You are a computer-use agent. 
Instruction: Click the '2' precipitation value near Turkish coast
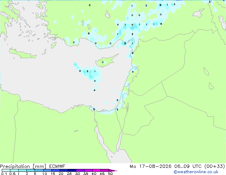(125, 44)
